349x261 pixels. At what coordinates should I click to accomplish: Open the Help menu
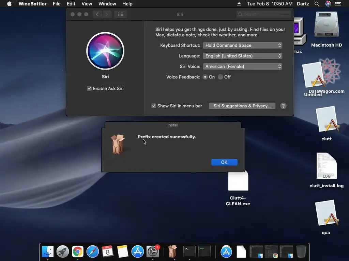[x=127, y=4]
